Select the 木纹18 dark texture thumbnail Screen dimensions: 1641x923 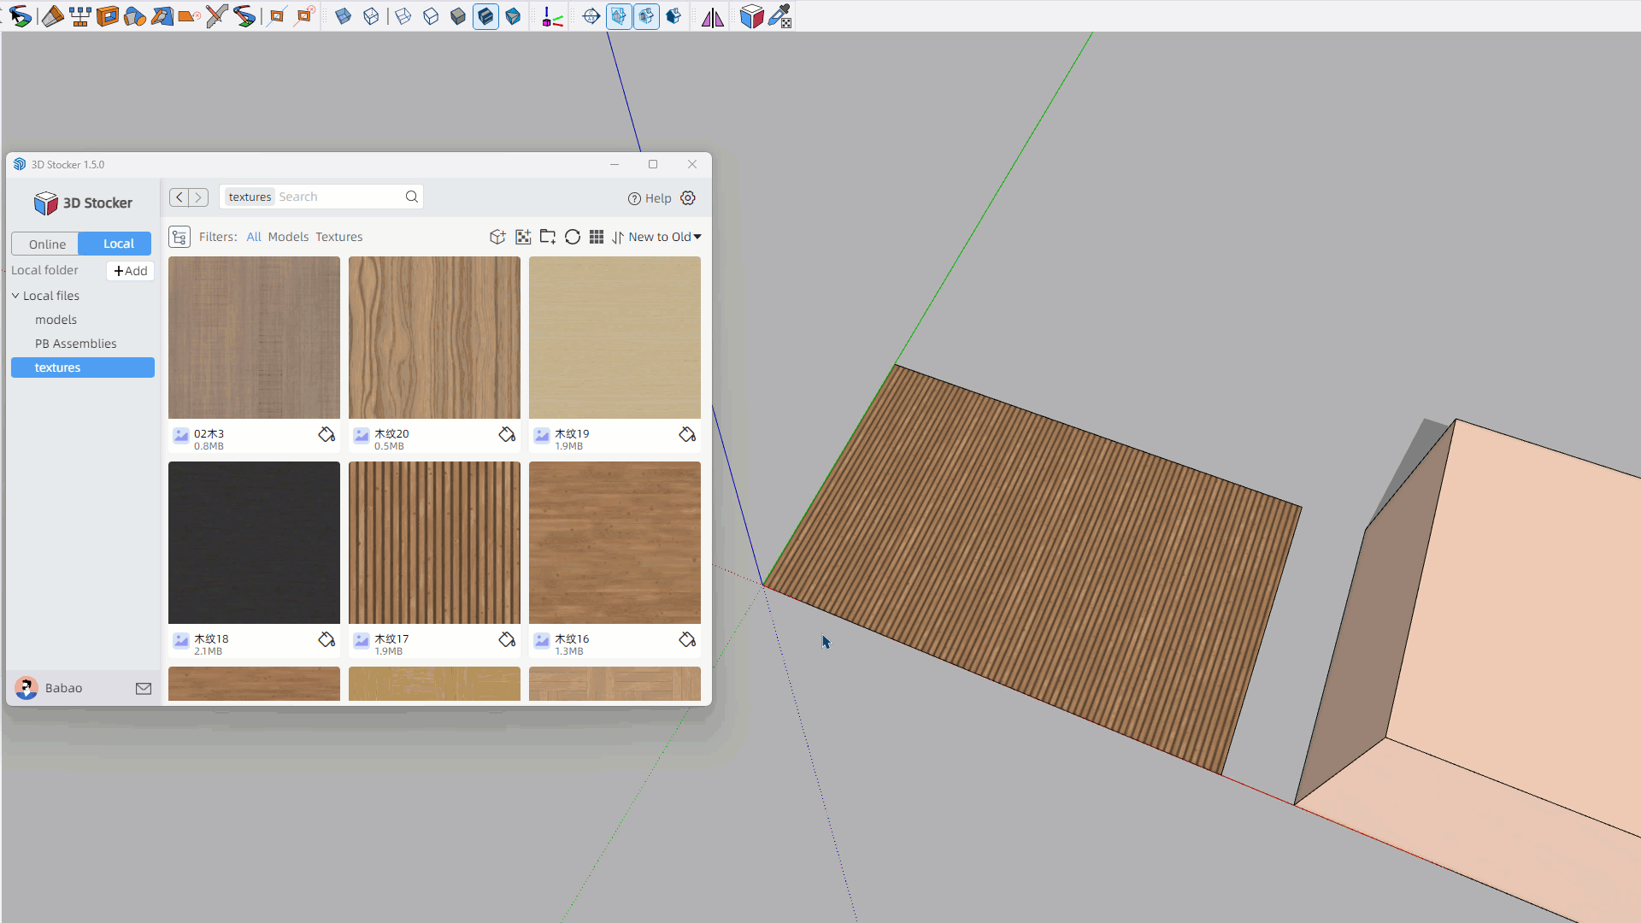[254, 542]
